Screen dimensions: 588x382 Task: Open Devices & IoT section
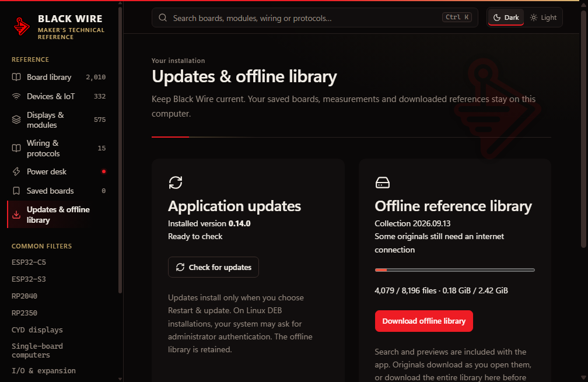tap(60, 96)
